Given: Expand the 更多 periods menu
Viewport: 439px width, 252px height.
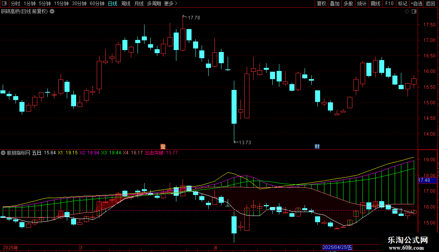Looking at the screenshot, I should pyautogui.click(x=171, y=3).
